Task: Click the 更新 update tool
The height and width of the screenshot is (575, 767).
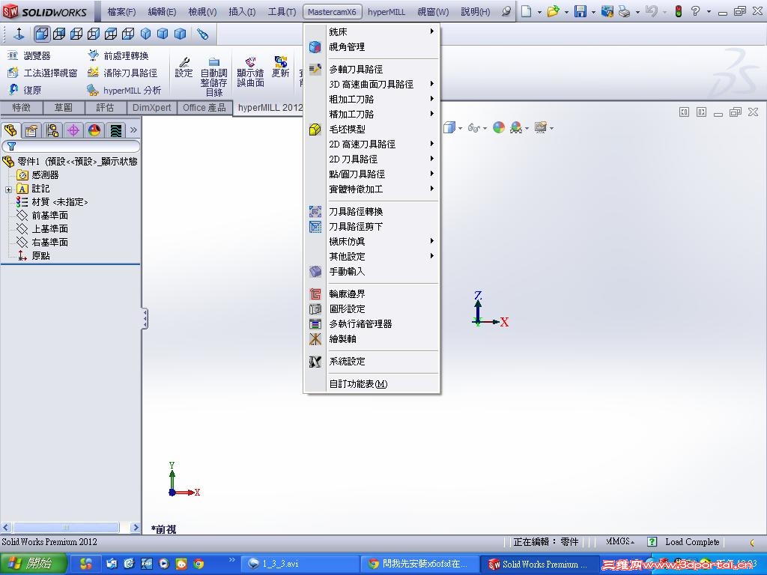Action: [281, 67]
